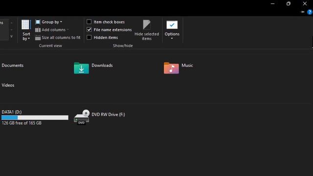Viewport: 313px width, 176px height.
Task: Click '126 GB free of 165 GB' text
Action: click(x=22, y=123)
